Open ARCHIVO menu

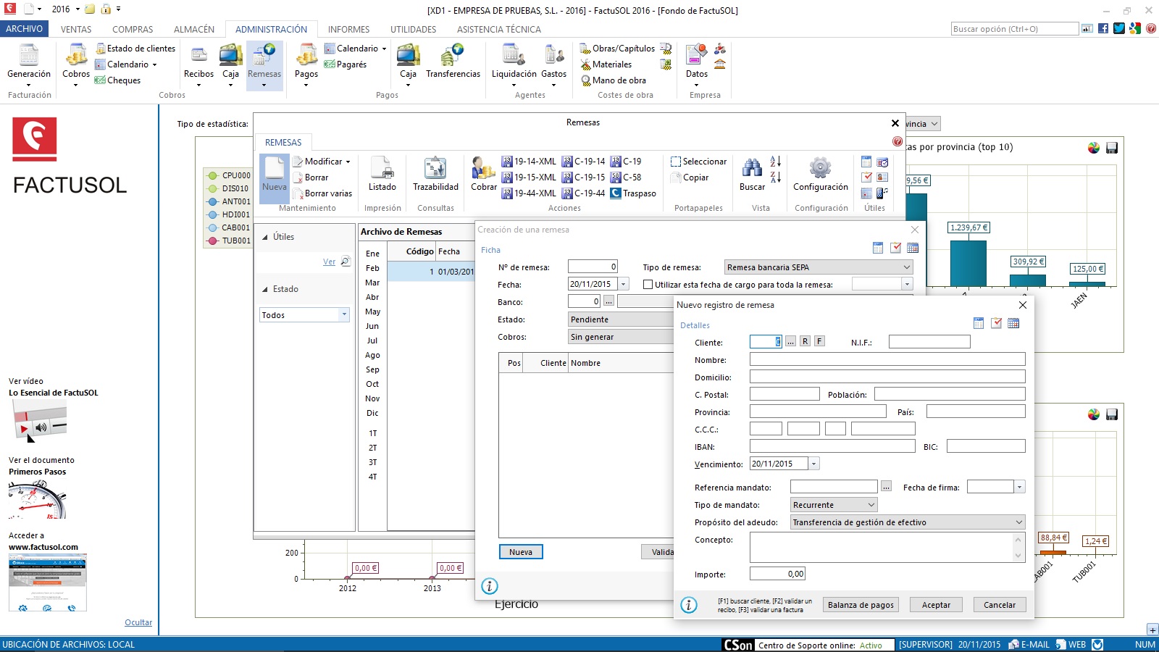click(x=25, y=29)
